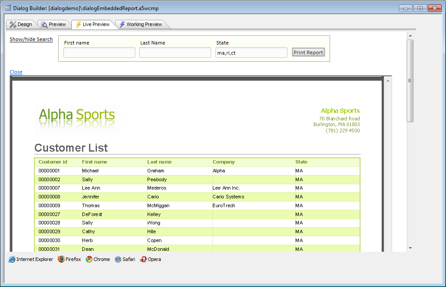Click the outer scrollbar down arrow
This screenshot has height=287, width=446.
click(410, 248)
